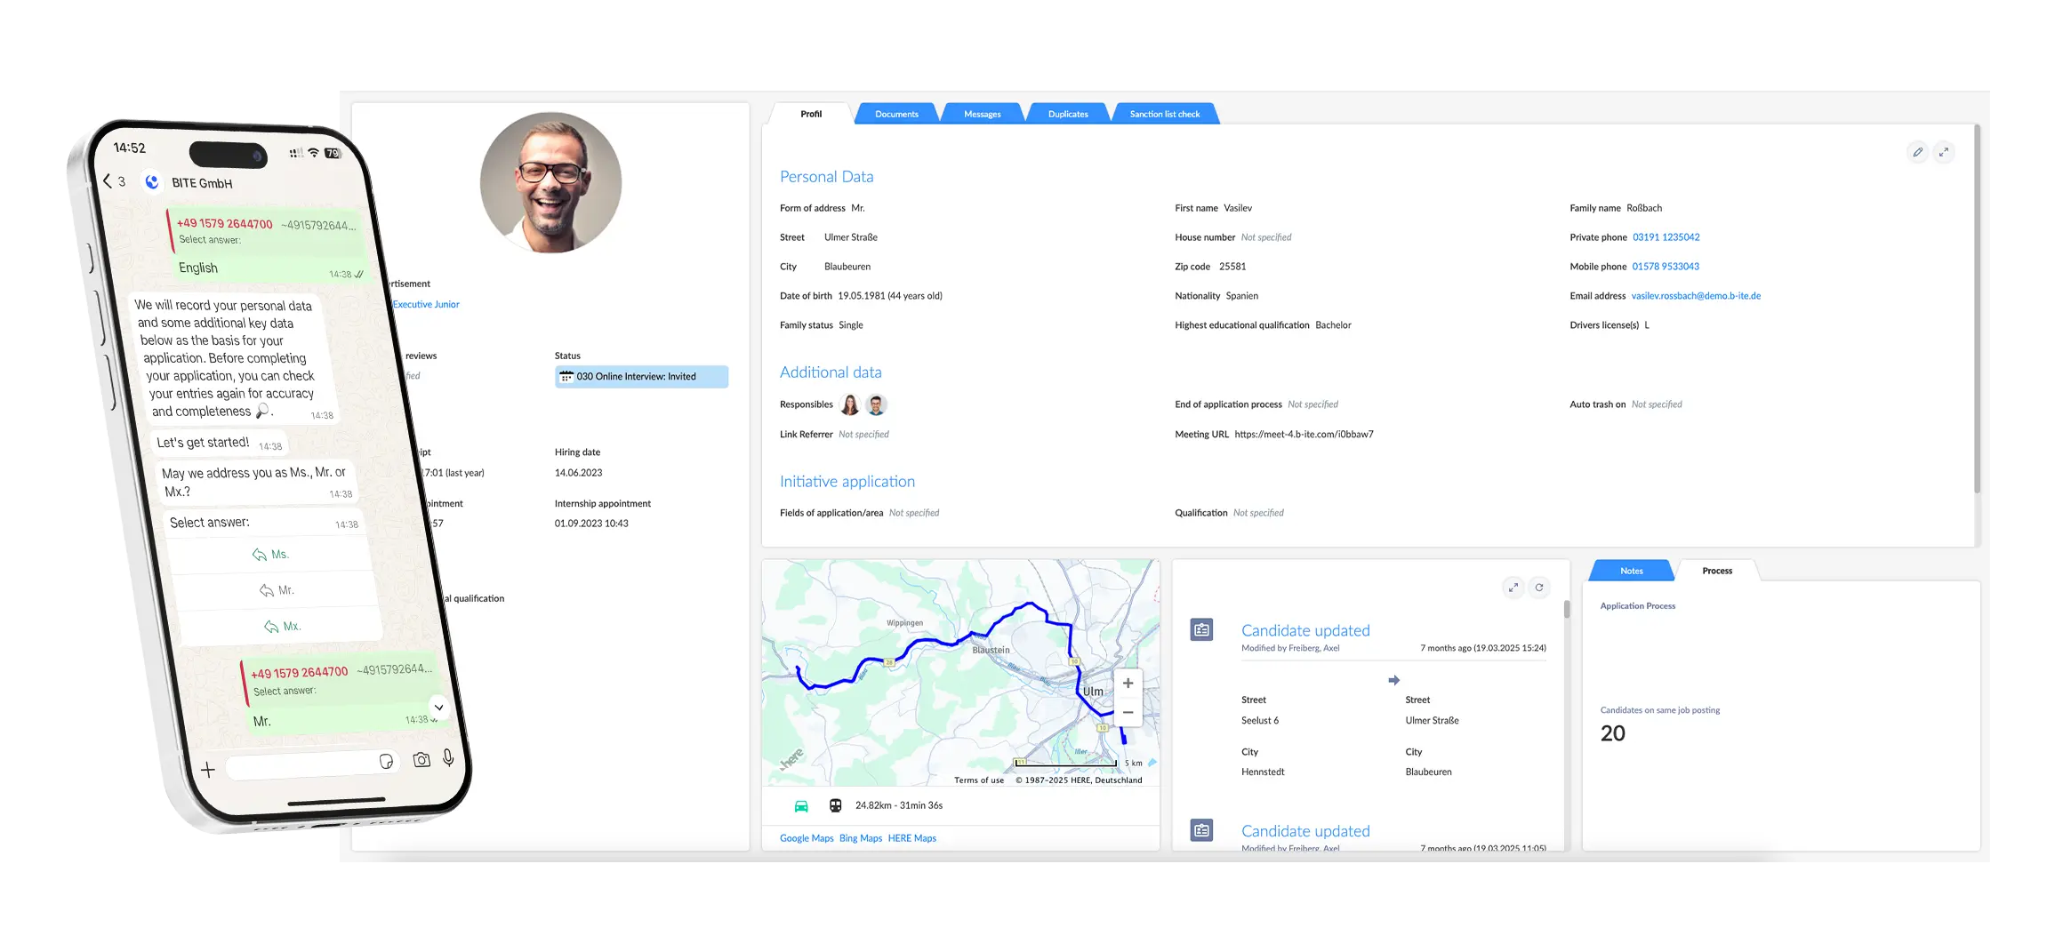
Task: Go back using the chat back chevron
Action: pyautogui.click(x=108, y=181)
